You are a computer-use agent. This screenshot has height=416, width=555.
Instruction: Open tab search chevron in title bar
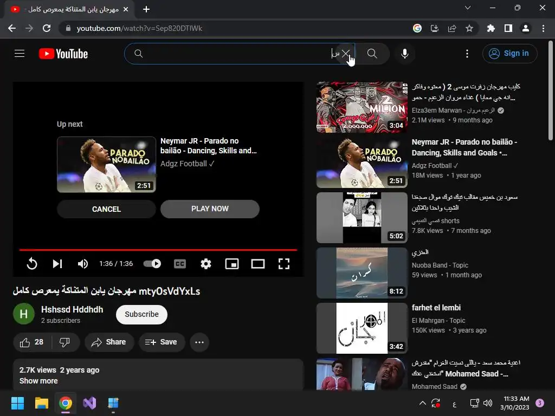tap(468, 8)
